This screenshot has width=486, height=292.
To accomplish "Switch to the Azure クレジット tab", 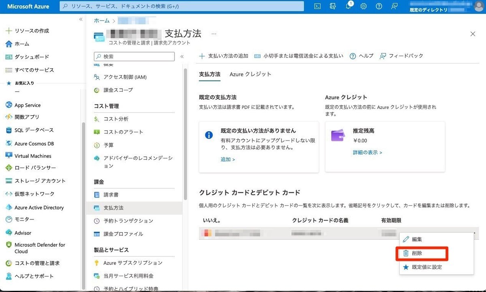I will [250, 74].
